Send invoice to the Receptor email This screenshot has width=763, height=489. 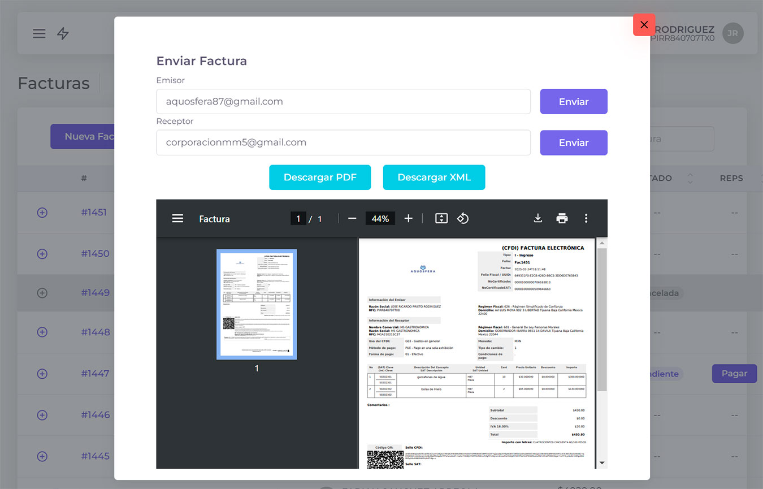pos(573,143)
